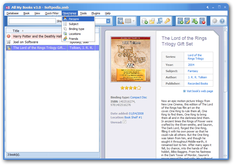Choose Subject from Directories menu

pyautogui.click(x=78, y=24)
